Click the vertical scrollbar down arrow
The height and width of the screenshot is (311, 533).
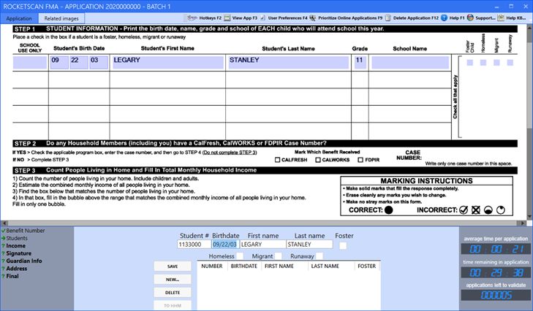pos(529,216)
